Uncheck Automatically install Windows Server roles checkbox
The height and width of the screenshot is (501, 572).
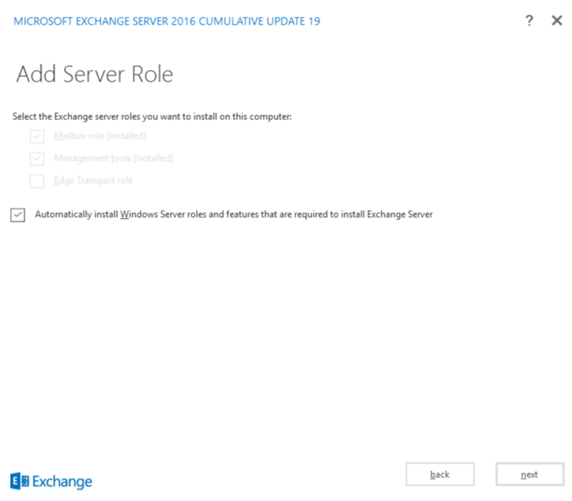tap(18, 215)
